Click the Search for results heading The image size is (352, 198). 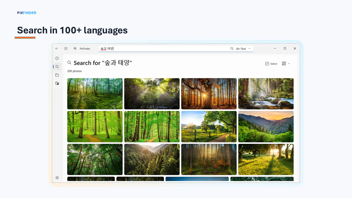[x=103, y=63]
